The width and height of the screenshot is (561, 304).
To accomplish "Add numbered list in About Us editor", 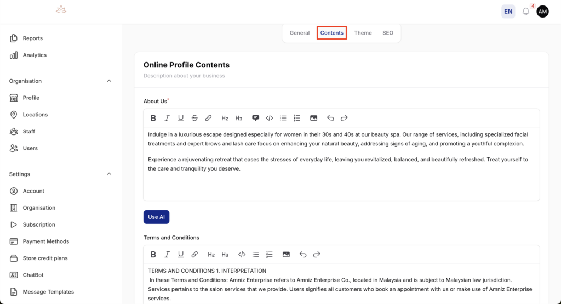I will 297,118.
